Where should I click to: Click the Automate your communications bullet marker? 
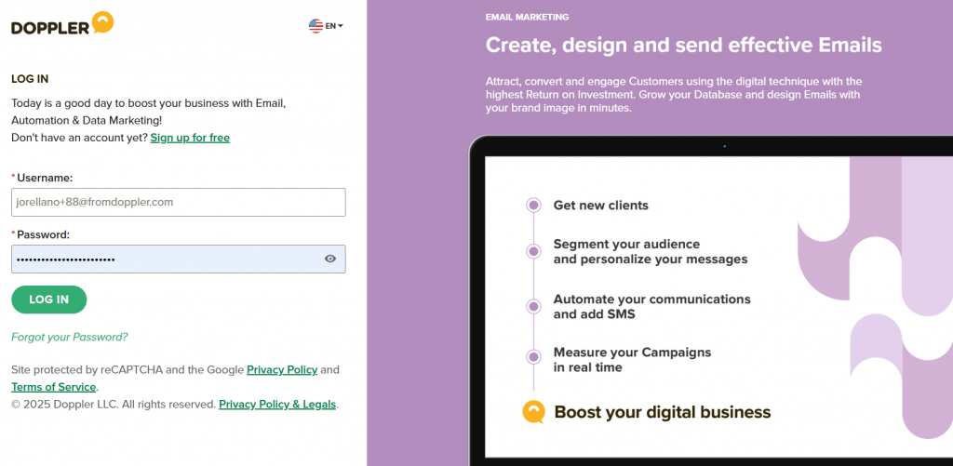(533, 307)
